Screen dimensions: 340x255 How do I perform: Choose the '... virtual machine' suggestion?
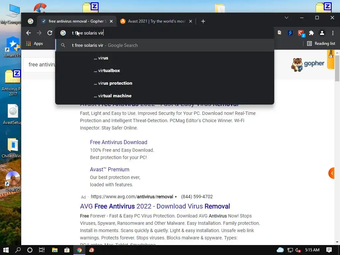click(x=165, y=96)
